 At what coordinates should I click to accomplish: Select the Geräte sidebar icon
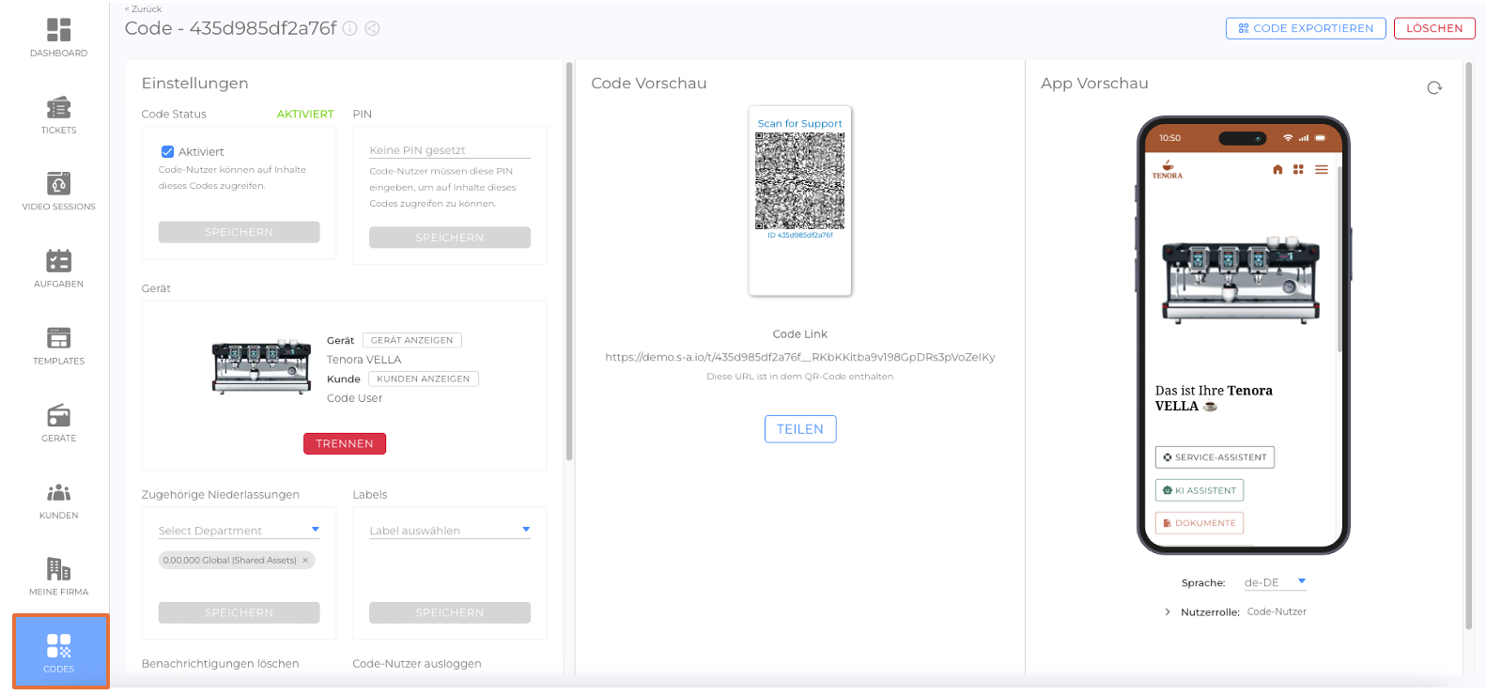[x=58, y=415]
